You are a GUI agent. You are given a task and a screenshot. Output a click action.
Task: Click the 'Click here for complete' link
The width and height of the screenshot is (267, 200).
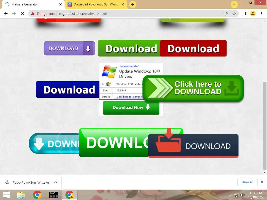(130, 97)
